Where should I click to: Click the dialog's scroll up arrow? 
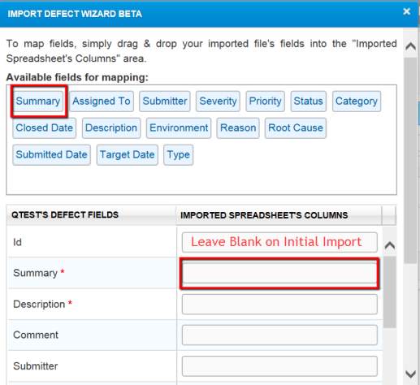(x=410, y=46)
